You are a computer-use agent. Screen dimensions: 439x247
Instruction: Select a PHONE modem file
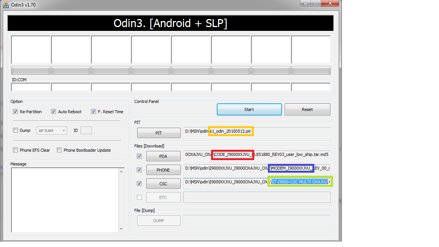[x=163, y=170]
